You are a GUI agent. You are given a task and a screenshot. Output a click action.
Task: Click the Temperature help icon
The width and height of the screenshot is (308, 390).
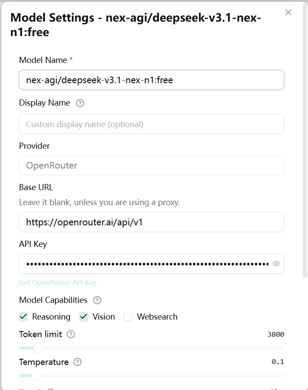[x=77, y=362]
